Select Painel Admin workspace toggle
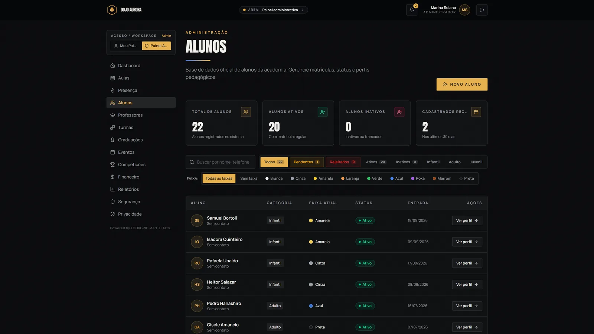The image size is (594, 334). [x=156, y=46]
